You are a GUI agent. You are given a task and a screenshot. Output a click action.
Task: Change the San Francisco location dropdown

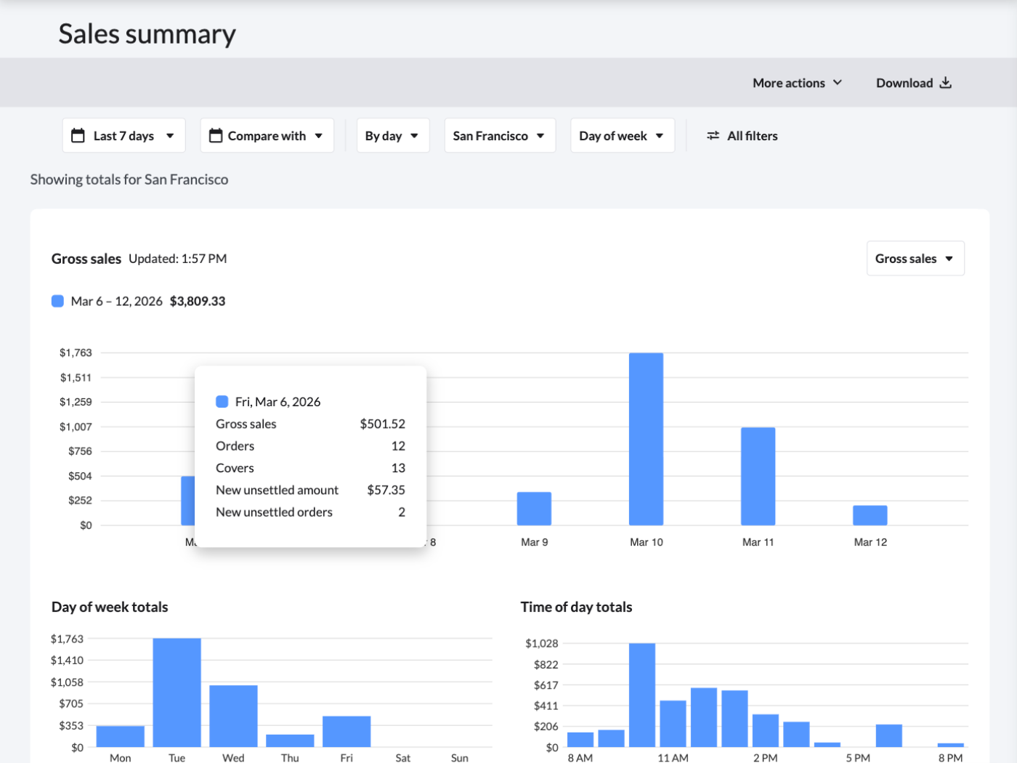pyautogui.click(x=499, y=136)
